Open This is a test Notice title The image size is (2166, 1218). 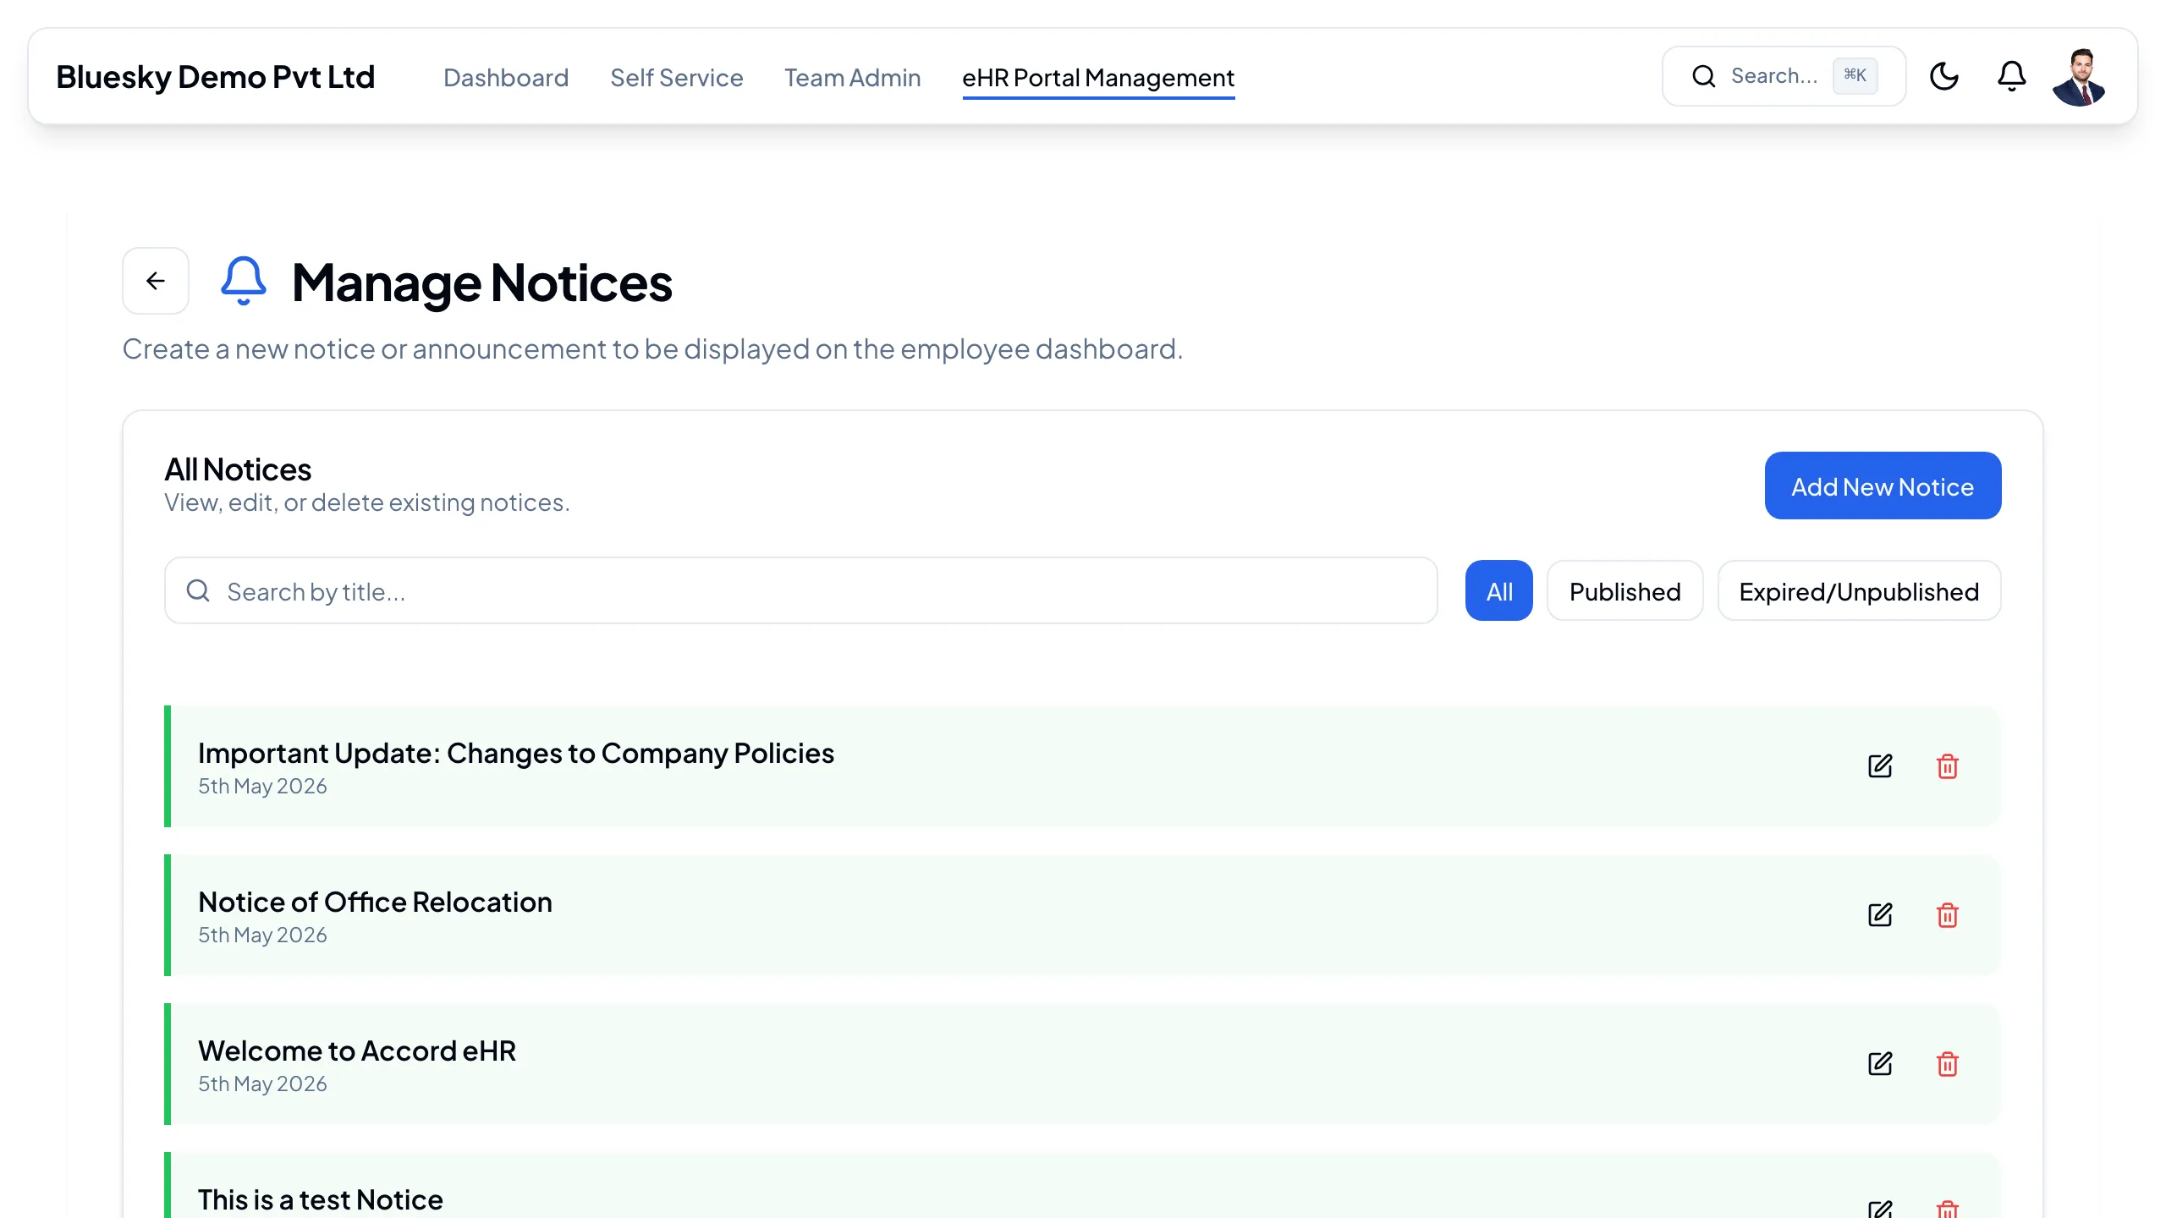click(x=321, y=1199)
